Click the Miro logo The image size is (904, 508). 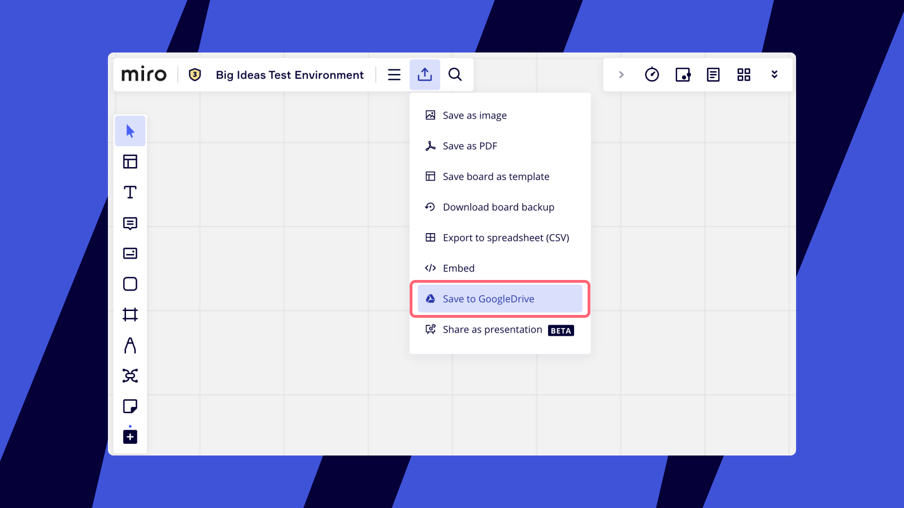(x=144, y=75)
